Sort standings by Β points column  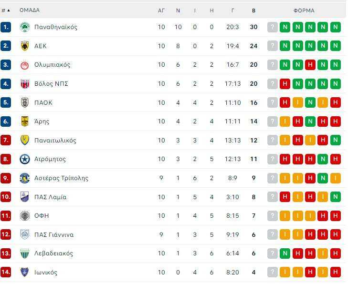point(253,10)
